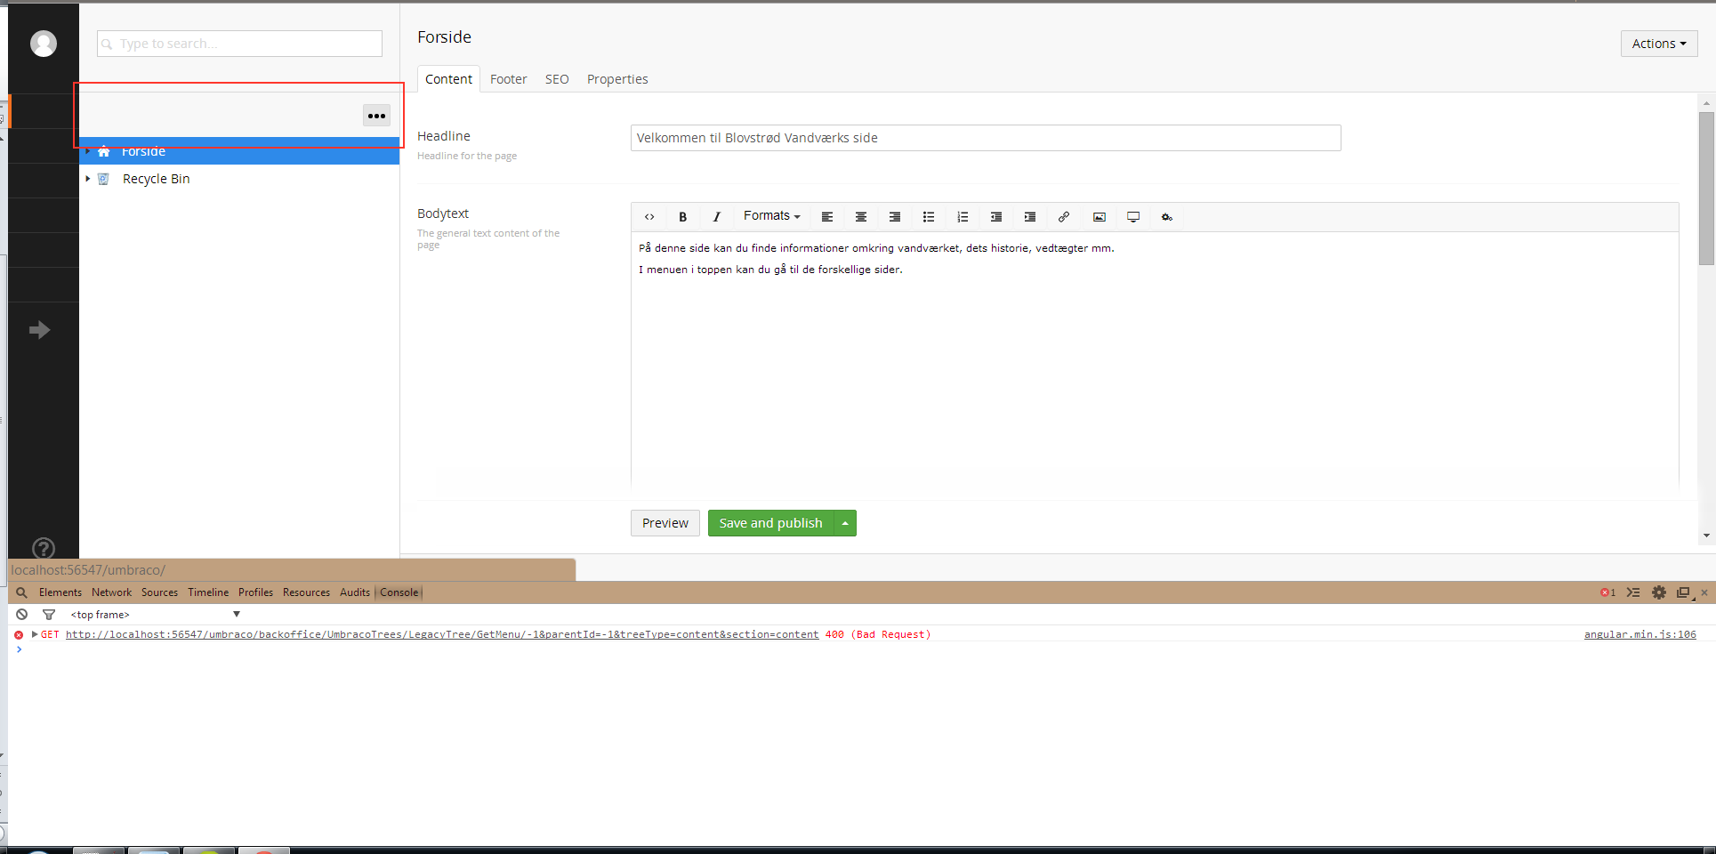
Task: Open the Save and publish arrow menu
Action: point(845,523)
